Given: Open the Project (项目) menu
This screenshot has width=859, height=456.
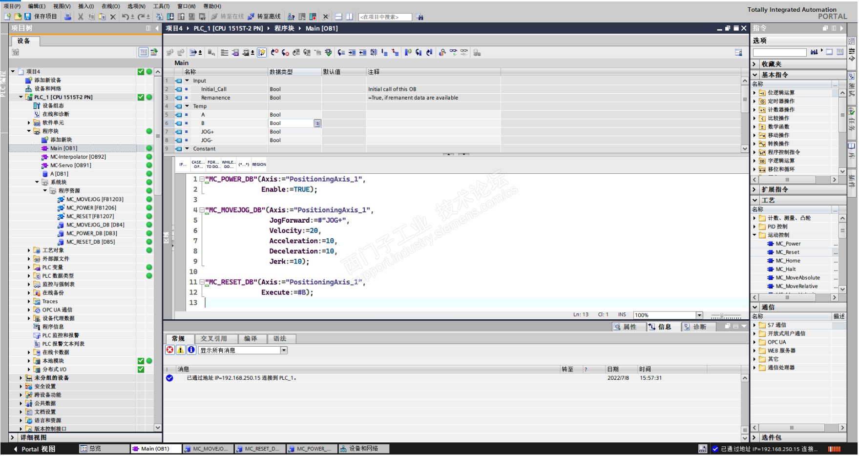Looking at the screenshot, I should (x=12, y=6).
